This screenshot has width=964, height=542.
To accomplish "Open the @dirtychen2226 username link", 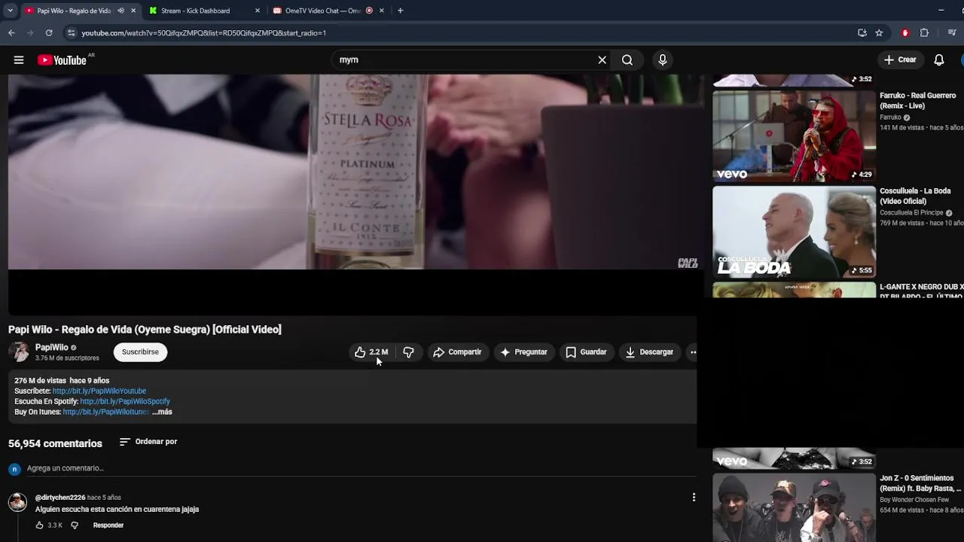I will (60, 498).
